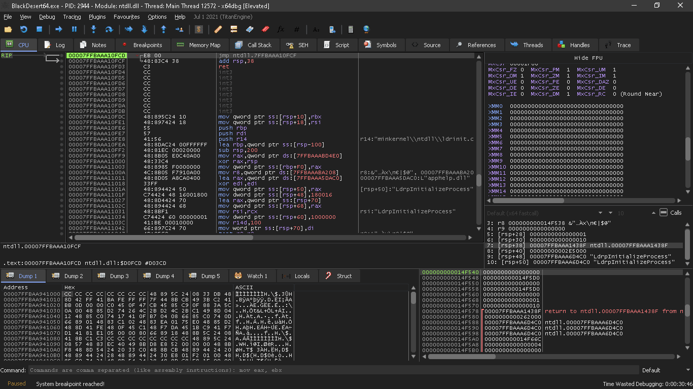The image size is (693, 389).
Task: Switch to the Threads tab
Action: click(528, 45)
